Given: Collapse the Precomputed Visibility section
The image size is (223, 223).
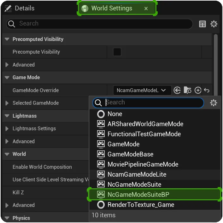Looking at the screenshot, I should tap(7, 39).
